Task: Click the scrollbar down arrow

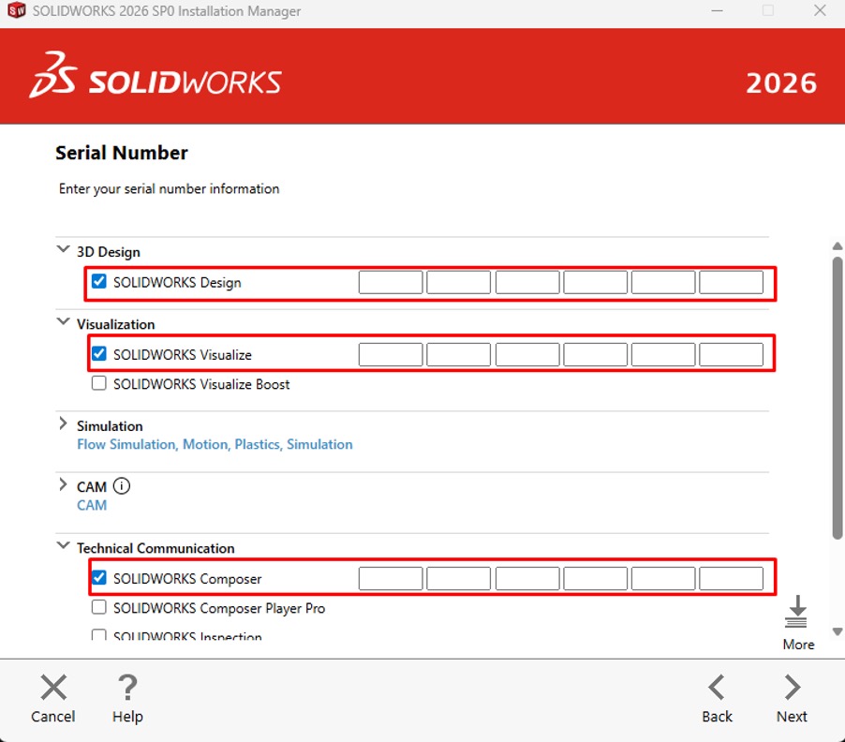Action: point(837,631)
